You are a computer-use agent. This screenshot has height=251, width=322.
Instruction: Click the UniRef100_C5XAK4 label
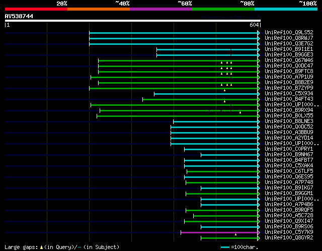point(289,166)
